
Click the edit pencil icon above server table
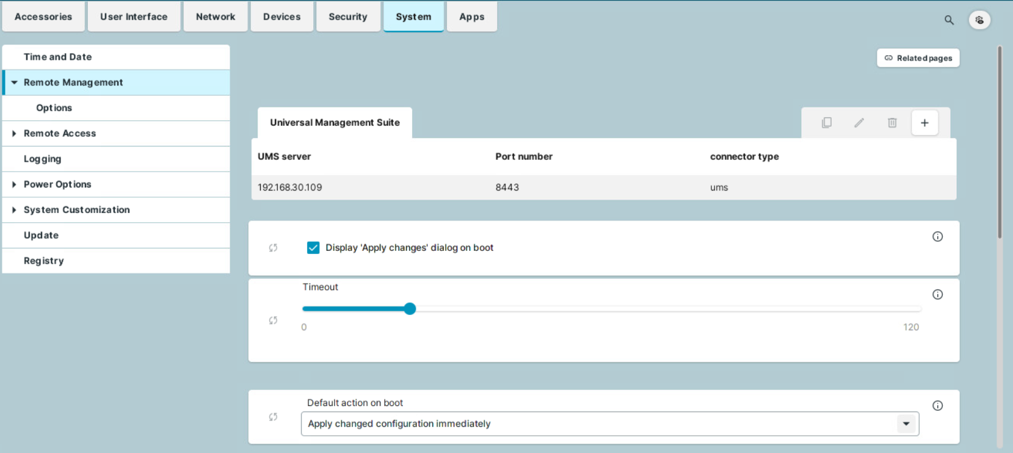(859, 123)
